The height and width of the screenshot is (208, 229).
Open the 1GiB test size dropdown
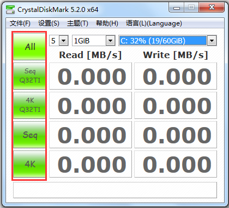tap(94, 41)
